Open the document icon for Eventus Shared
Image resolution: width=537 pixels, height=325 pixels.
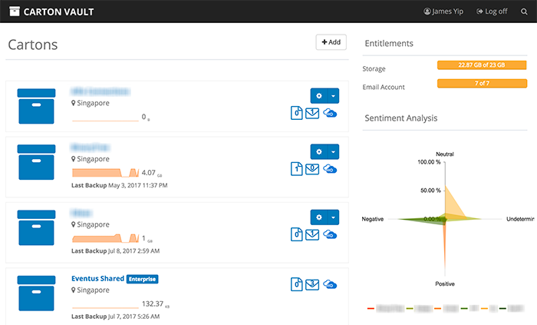(297, 284)
